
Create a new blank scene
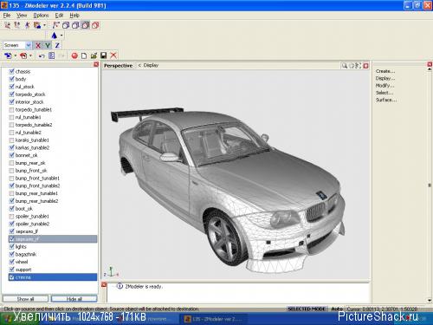(x=84, y=55)
